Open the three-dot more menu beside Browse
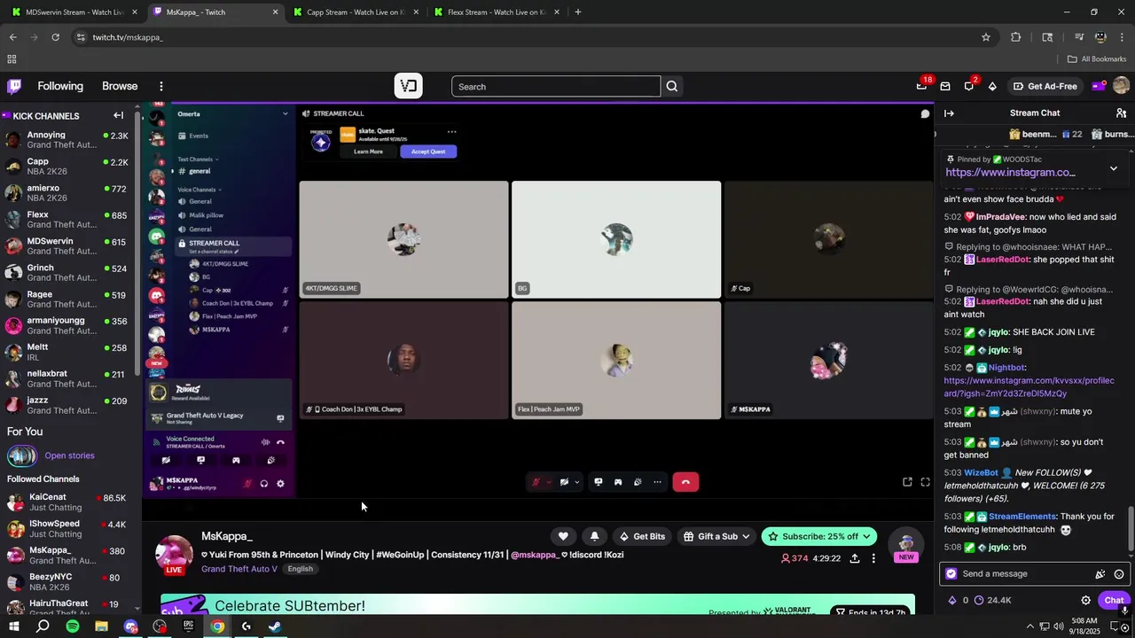Image resolution: width=1135 pixels, height=638 pixels. coord(160,86)
